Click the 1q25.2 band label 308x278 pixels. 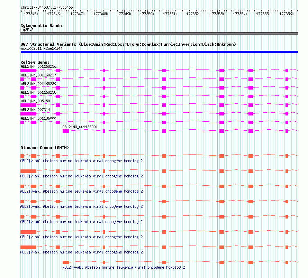27,30
